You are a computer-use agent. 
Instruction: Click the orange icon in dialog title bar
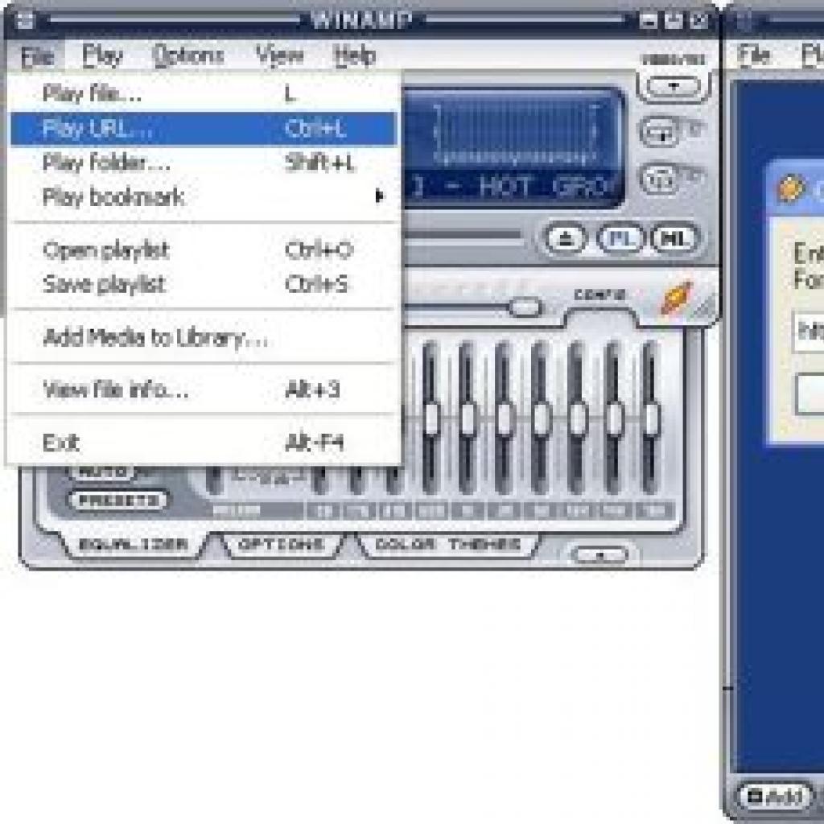791,188
